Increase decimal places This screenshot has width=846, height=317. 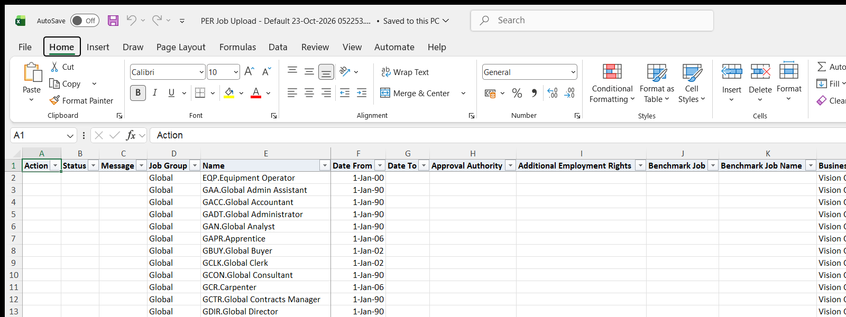[x=553, y=94]
